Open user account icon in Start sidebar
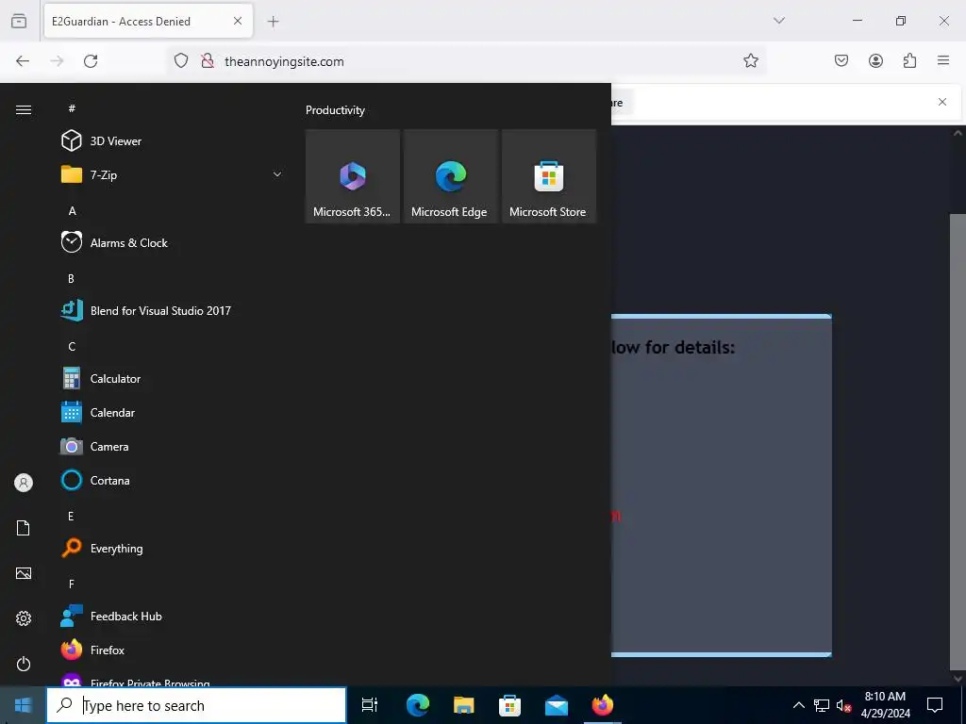Image resolution: width=966 pixels, height=724 pixels. pos(24,483)
